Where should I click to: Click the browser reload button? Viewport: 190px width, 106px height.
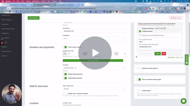coord(9,9)
